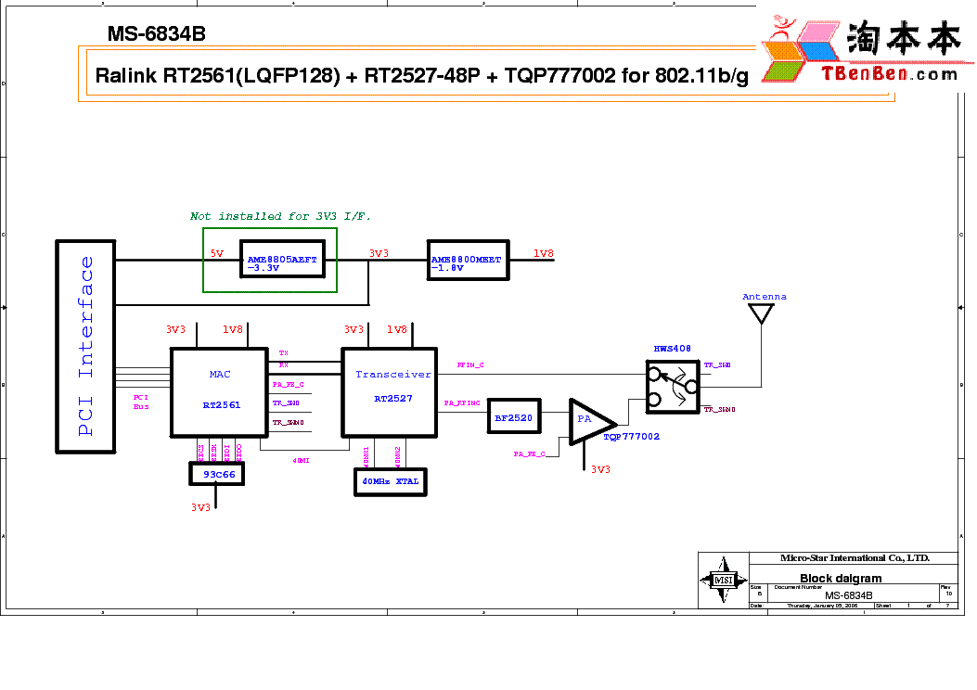Click the "3V3" label between the two regulators
The height and width of the screenshot is (690, 977).
pyautogui.click(x=379, y=253)
